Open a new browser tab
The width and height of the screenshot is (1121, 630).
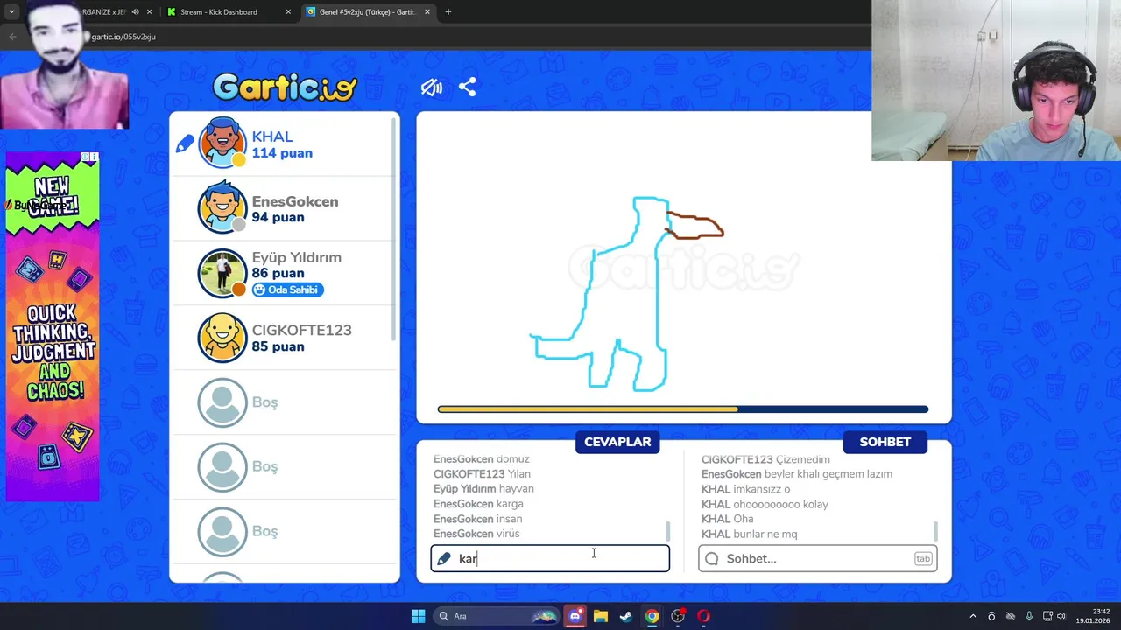448,12
